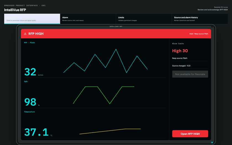Image resolution: width=232 pixels, height=145 pixels.
Task: Click the 'Adult · Resp source: Pleth' banner text
Action: pos(199,34)
